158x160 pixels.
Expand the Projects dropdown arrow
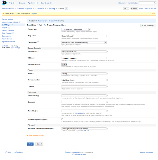coord(16,3)
